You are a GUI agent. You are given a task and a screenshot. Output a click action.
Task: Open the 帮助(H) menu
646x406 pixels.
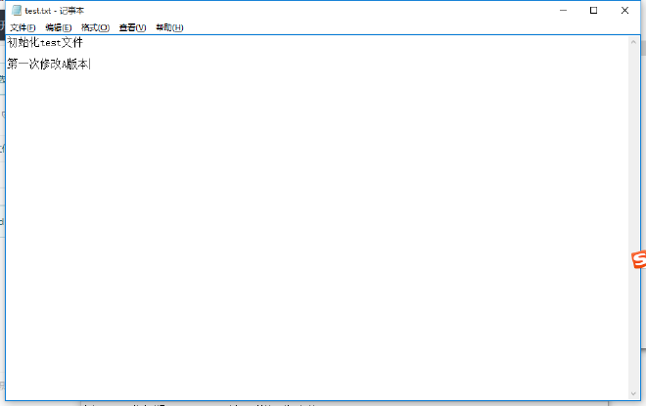pyautogui.click(x=169, y=27)
